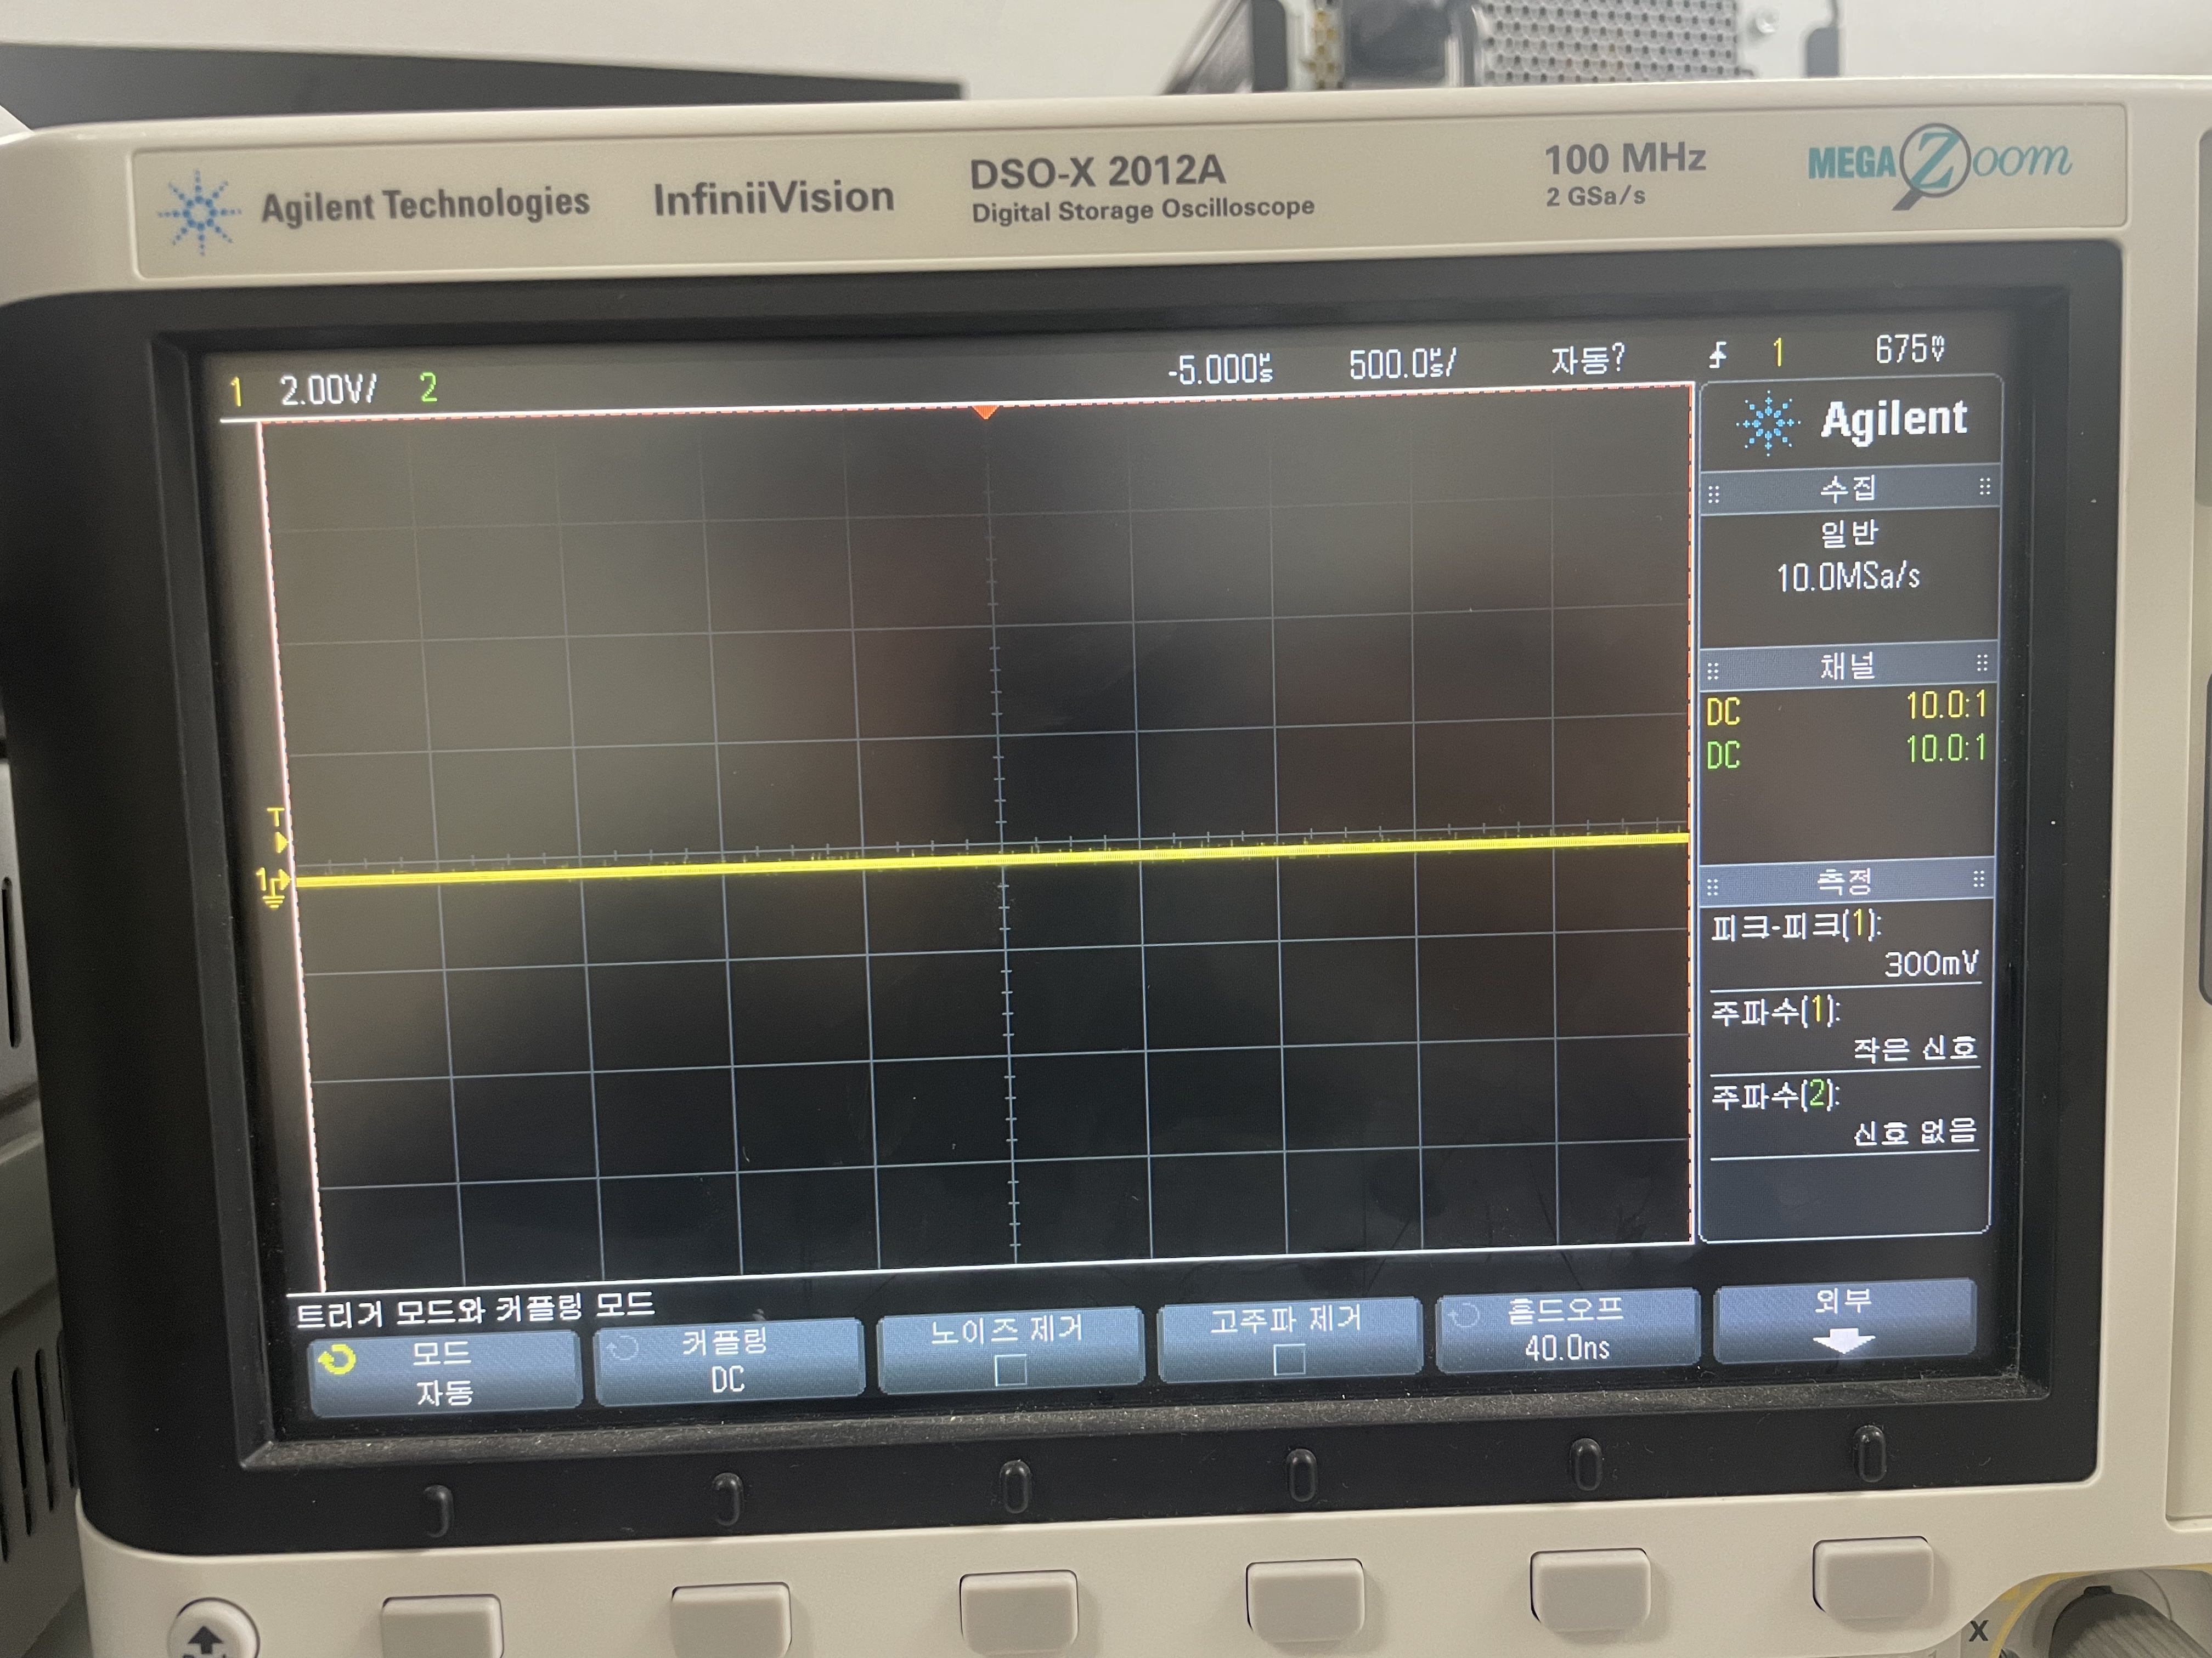Click the rising edge trigger icon
Viewport: 2212px width, 1658px height.
(1718, 354)
